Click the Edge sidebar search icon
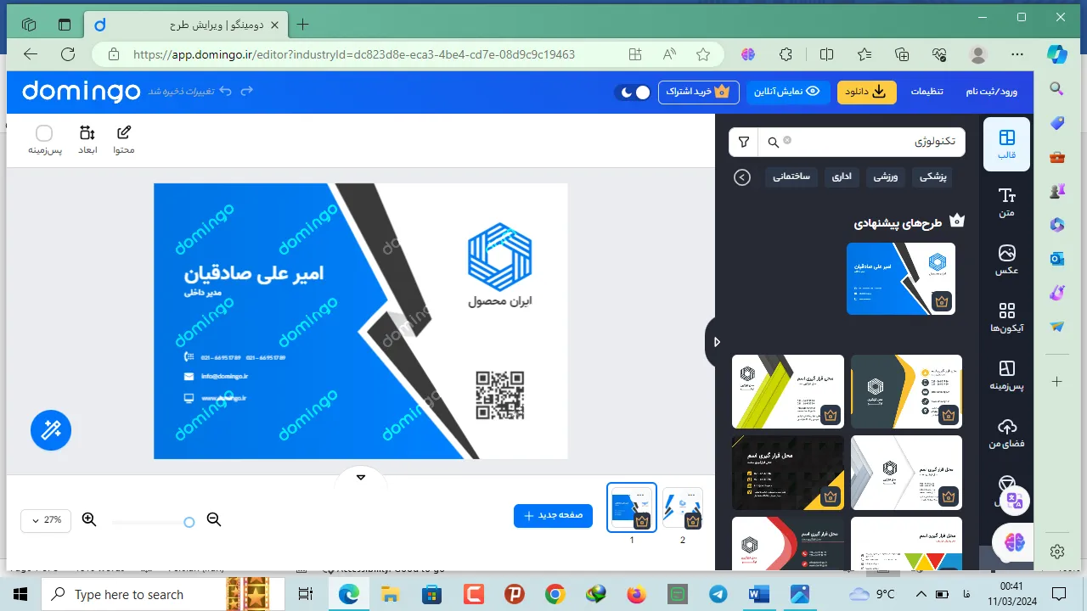The height and width of the screenshot is (611, 1087). [1057, 88]
